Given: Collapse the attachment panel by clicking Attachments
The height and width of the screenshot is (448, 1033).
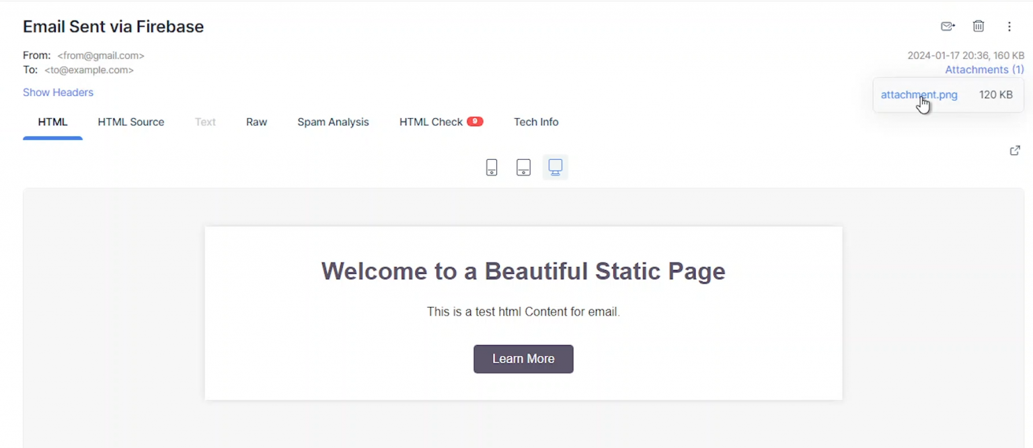Looking at the screenshot, I should tap(983, 69).
